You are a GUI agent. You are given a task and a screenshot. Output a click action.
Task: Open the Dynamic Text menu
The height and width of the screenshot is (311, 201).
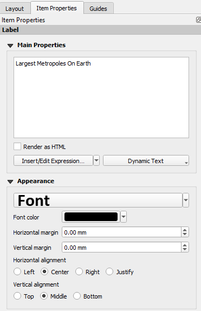coord(146,161)
